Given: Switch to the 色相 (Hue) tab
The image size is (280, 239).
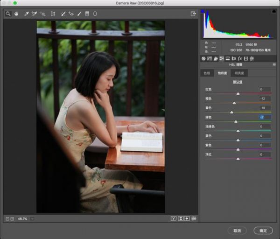Looking at the screenshot, I should click(x=207, y=73).
